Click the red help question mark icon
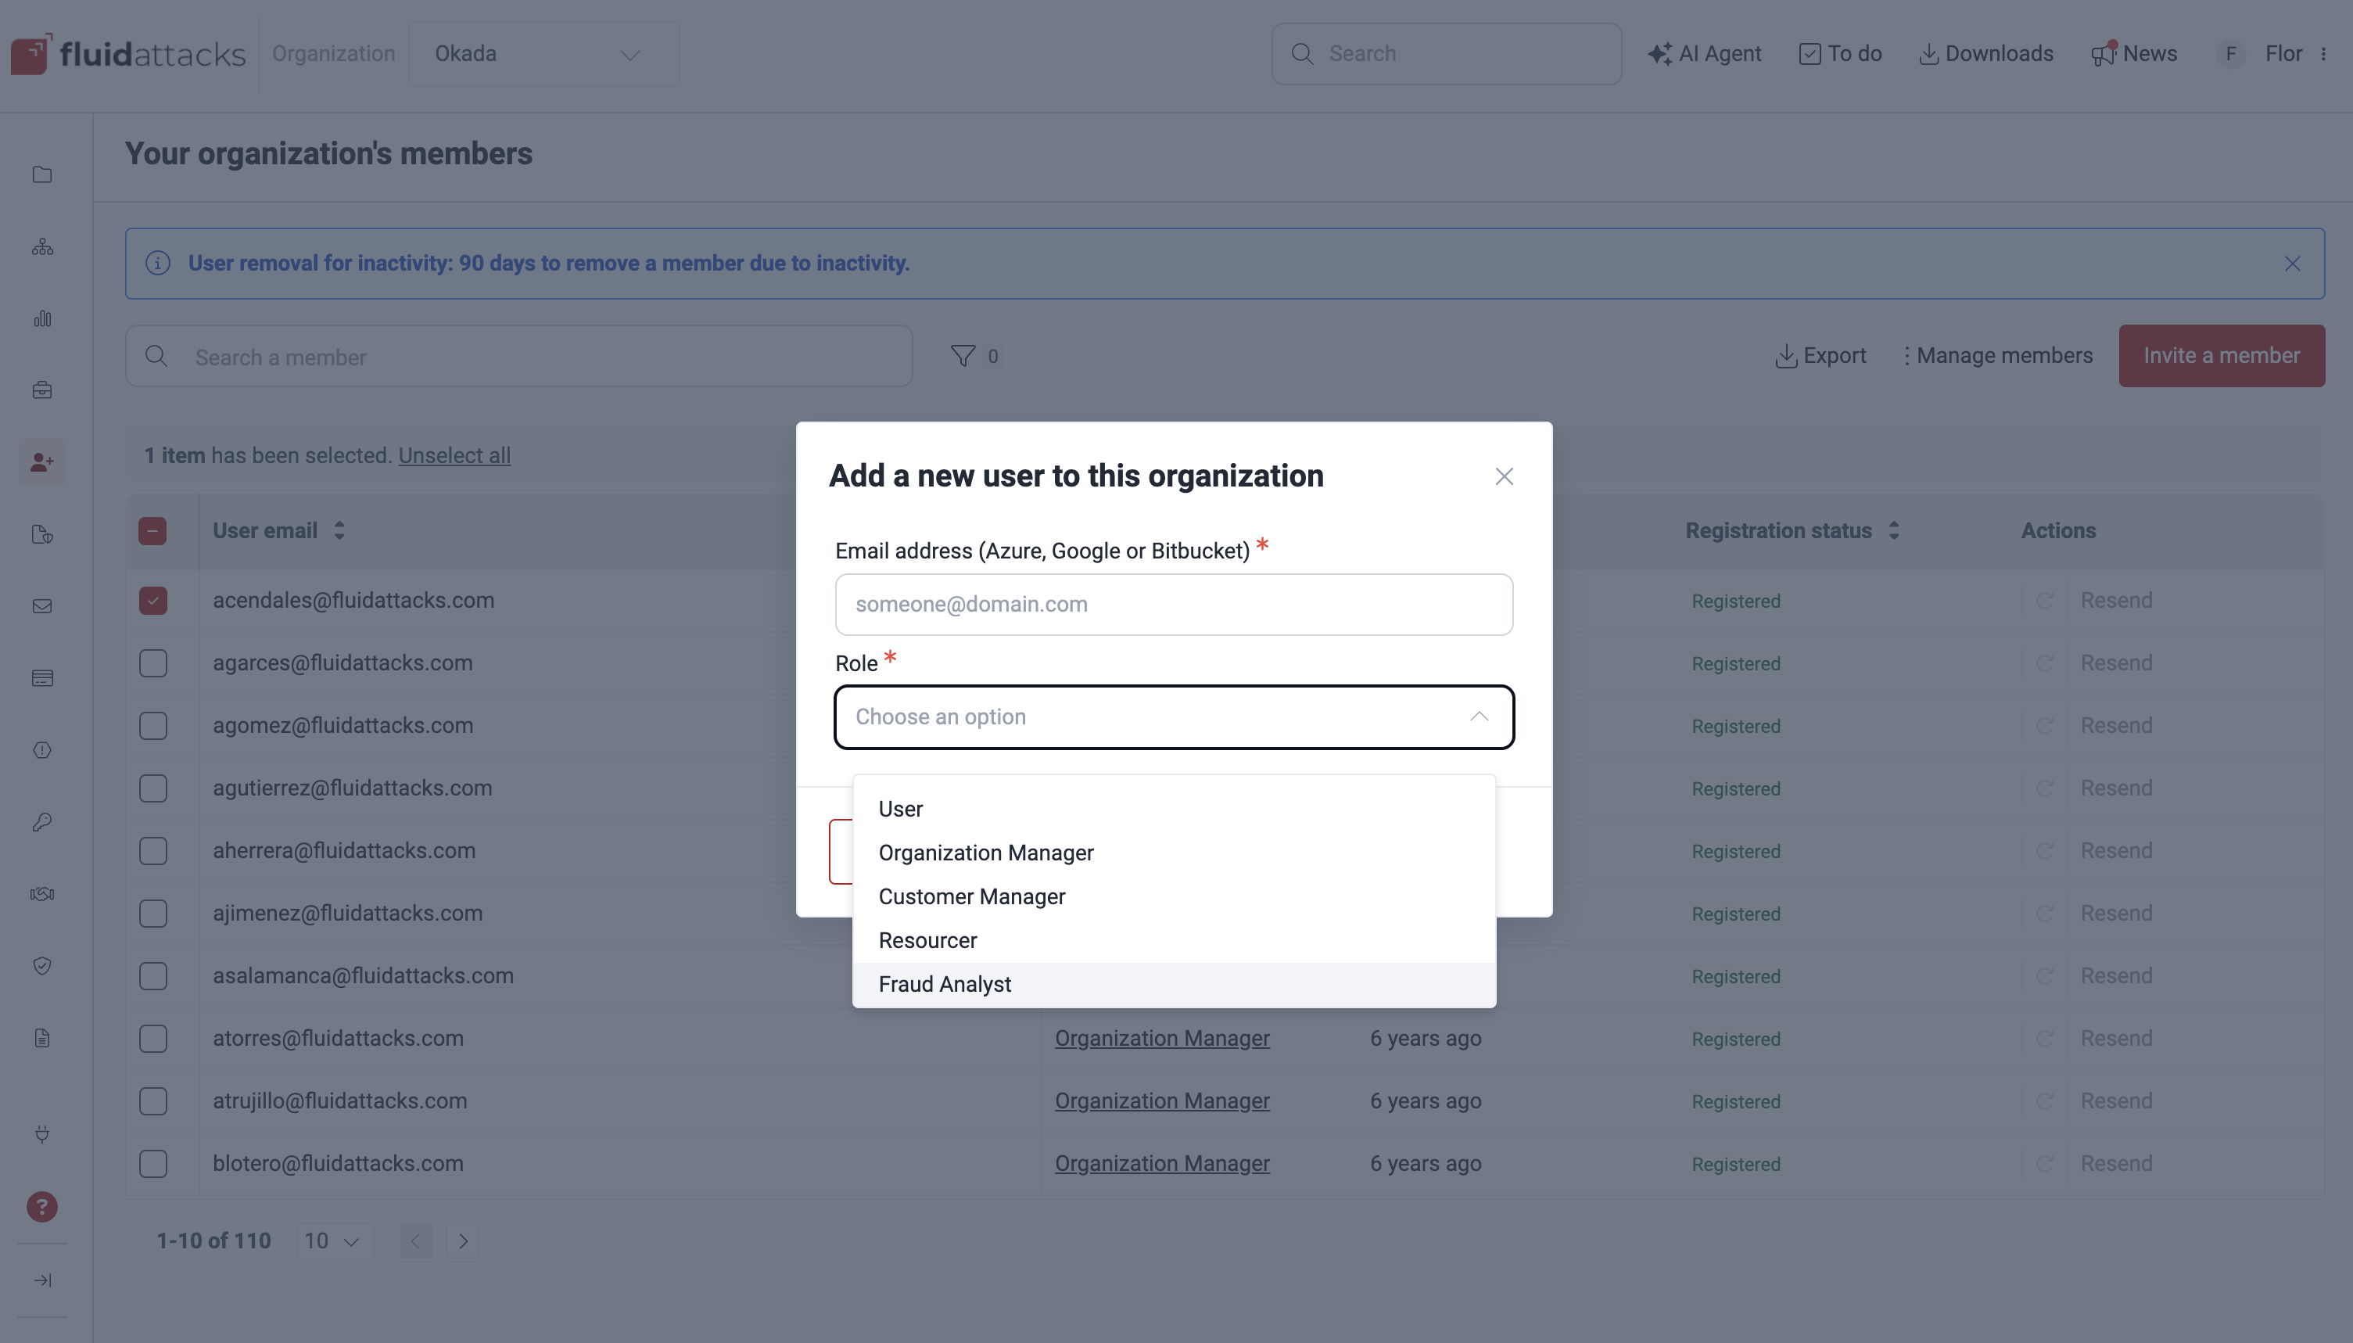Screen dimensions: 2353x1343 (42, 1206)
